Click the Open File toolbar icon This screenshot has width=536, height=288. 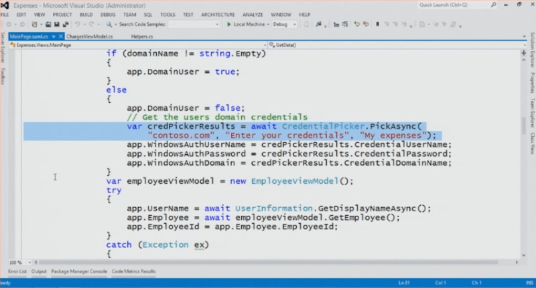point(48,24)
